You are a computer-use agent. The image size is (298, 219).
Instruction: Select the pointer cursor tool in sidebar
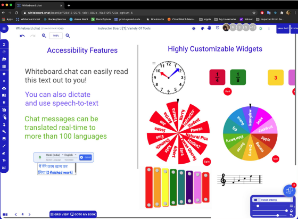[x=4, y=117]
